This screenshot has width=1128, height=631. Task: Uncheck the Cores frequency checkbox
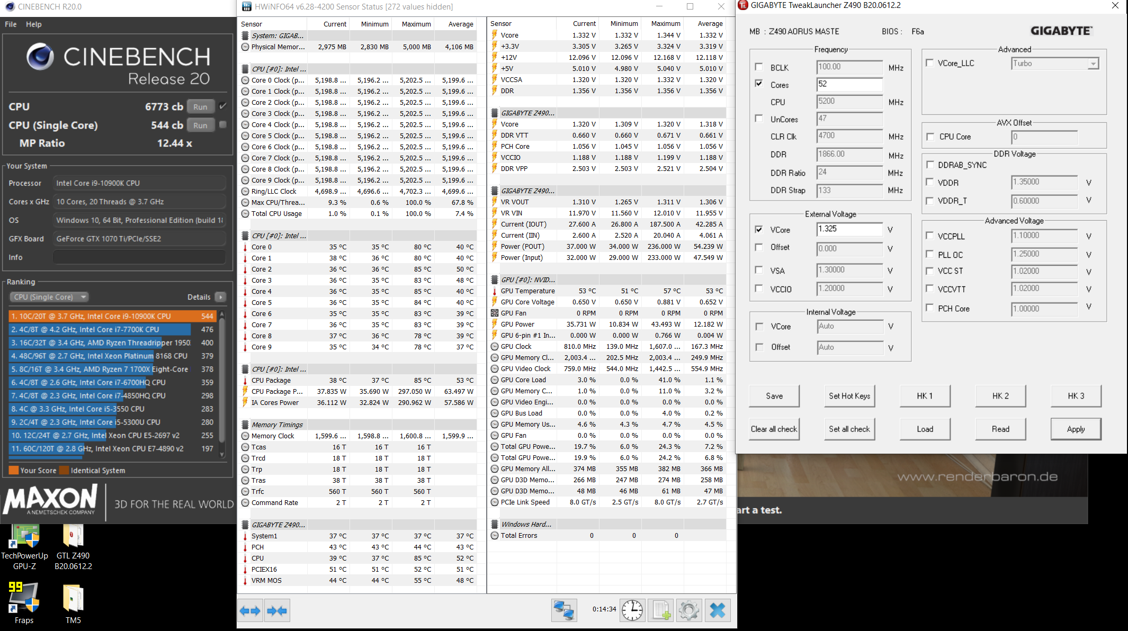(759, 84)
